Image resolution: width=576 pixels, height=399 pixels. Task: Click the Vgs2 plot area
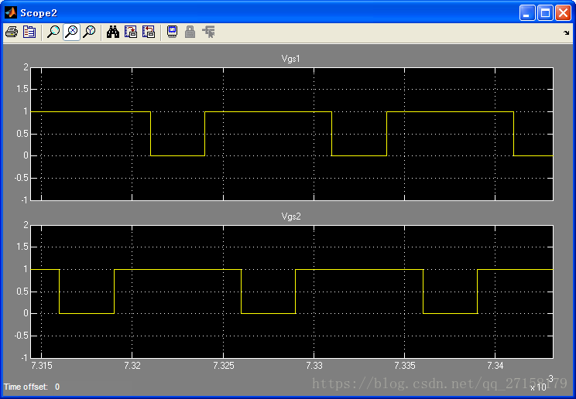[292, 292]
